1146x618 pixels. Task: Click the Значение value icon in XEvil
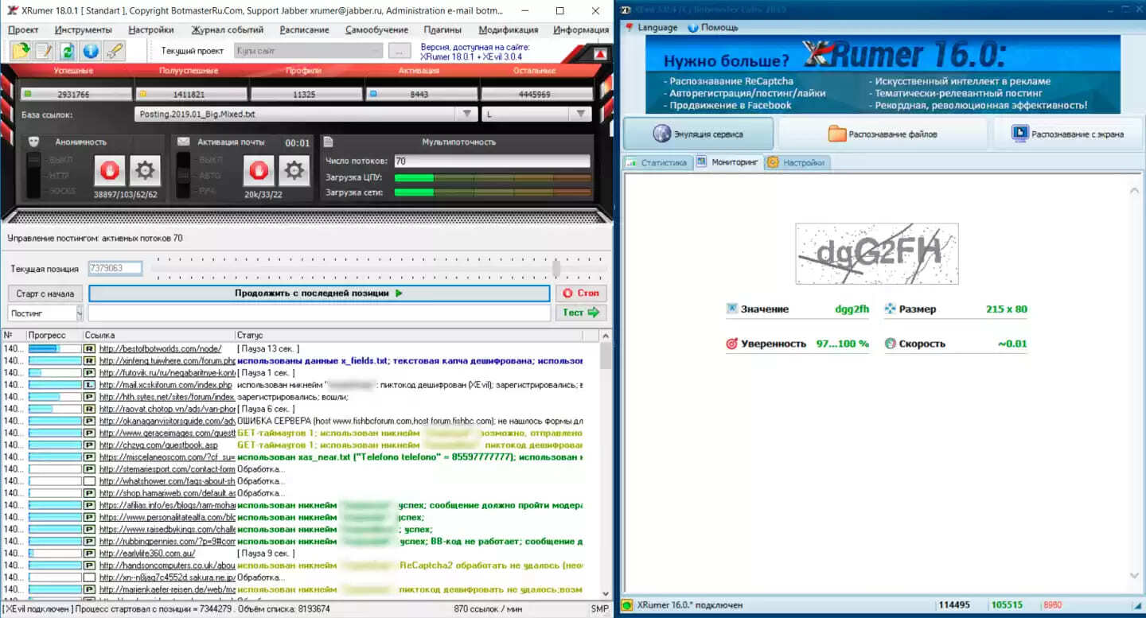coord(732,309)
